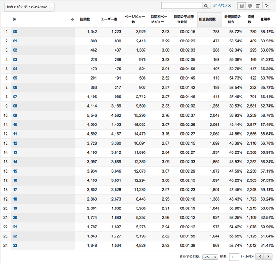This screenshot has height=263, width=276.
Task: Open hour 09 row link
Action: [15, 115]
